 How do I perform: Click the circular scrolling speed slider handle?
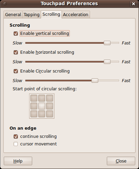(x=95, y=80)
